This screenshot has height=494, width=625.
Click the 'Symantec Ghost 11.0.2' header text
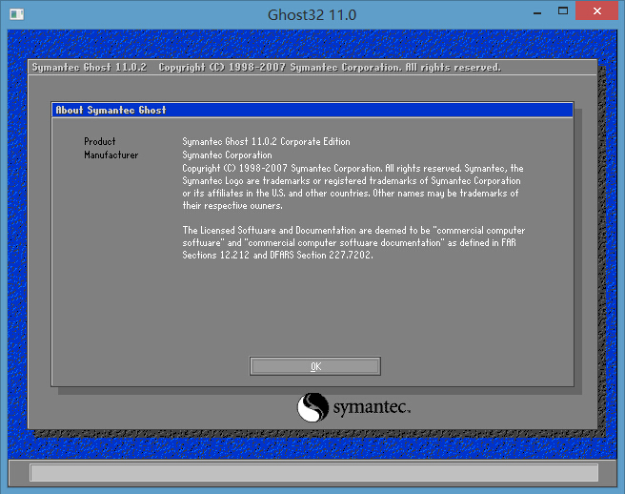coord(90,67)
